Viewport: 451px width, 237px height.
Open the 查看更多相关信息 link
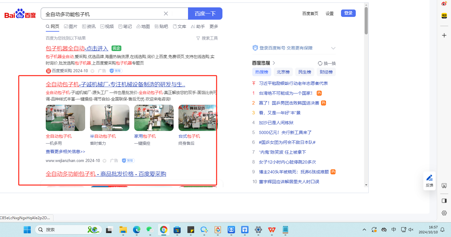(65, 152)
